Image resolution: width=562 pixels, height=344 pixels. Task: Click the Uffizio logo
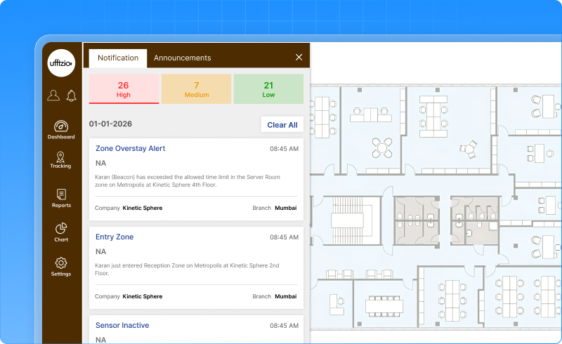tap(61, 64)
